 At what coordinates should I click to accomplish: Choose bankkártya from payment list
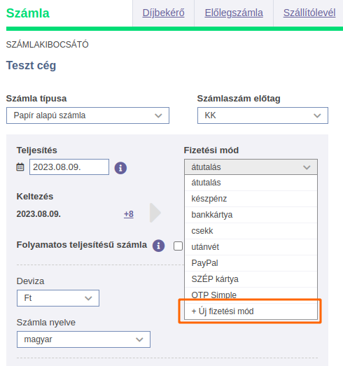tap(251, 215)
